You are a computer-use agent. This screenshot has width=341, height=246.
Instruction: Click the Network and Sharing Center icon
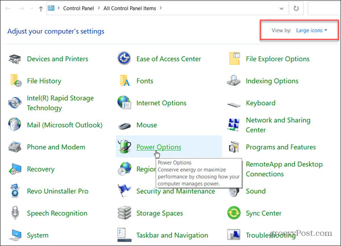[234, 125]
